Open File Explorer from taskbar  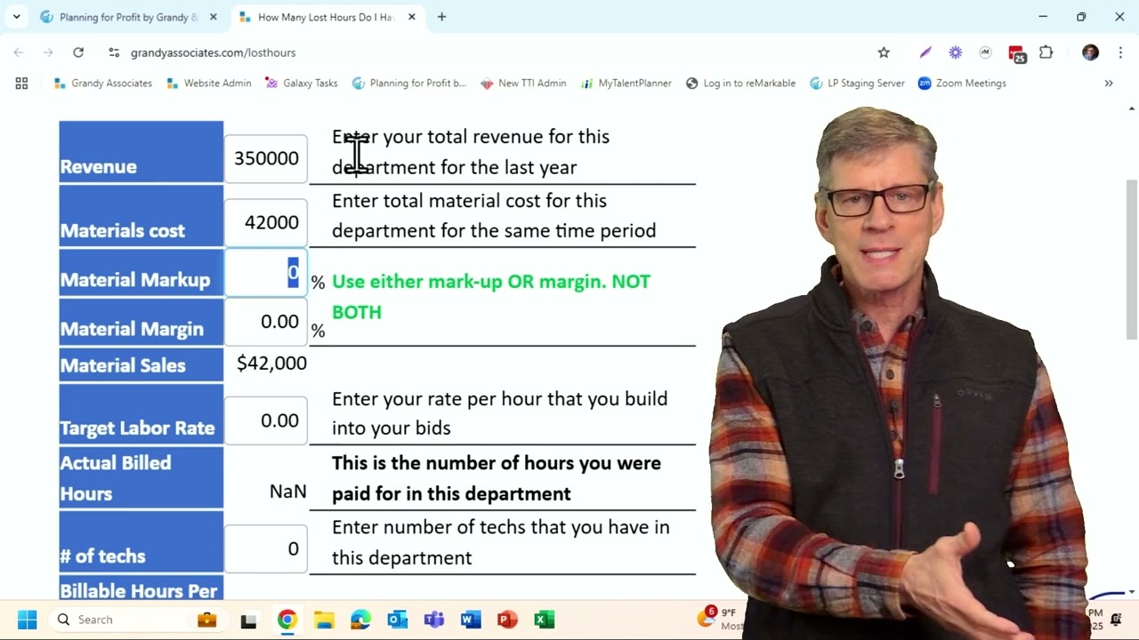(324, 620)
